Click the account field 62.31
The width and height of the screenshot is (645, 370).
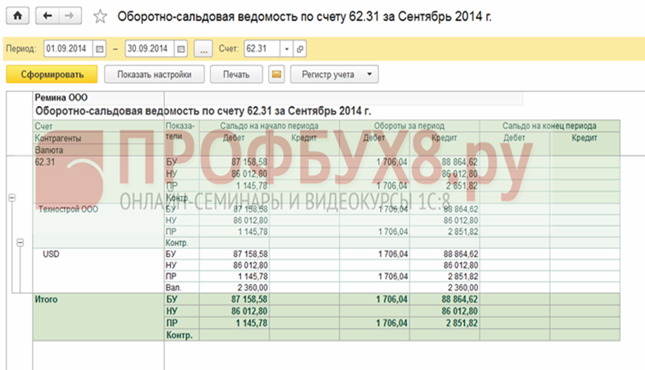262,49
